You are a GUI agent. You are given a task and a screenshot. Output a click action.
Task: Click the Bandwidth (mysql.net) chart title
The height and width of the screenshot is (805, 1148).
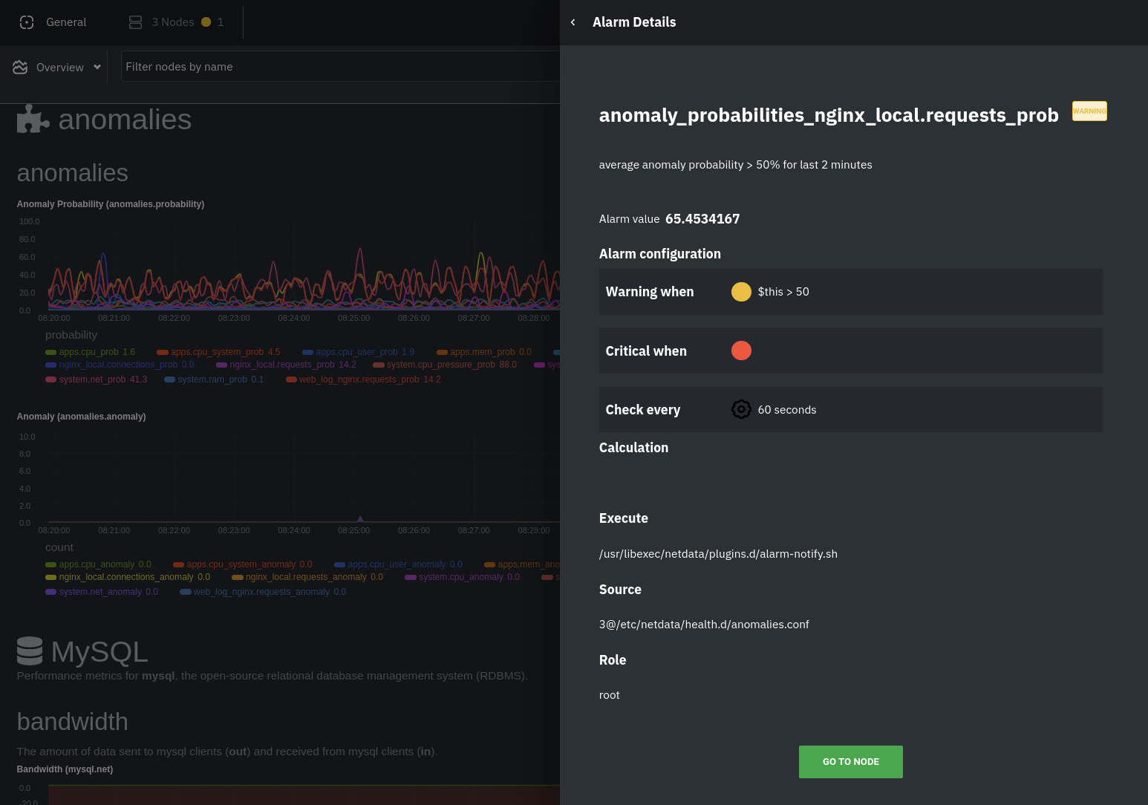[65, 769]
